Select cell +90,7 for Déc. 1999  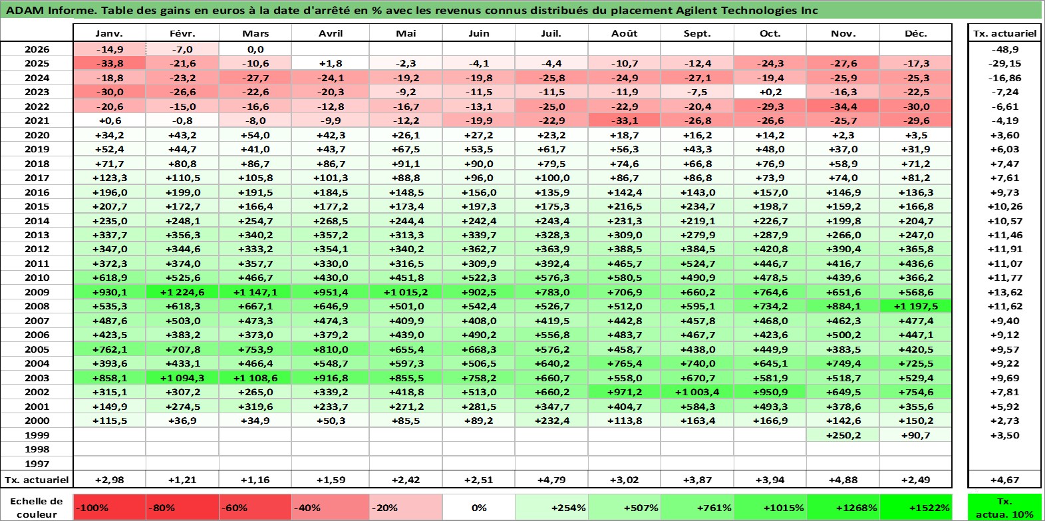click(x=915, y=435)
